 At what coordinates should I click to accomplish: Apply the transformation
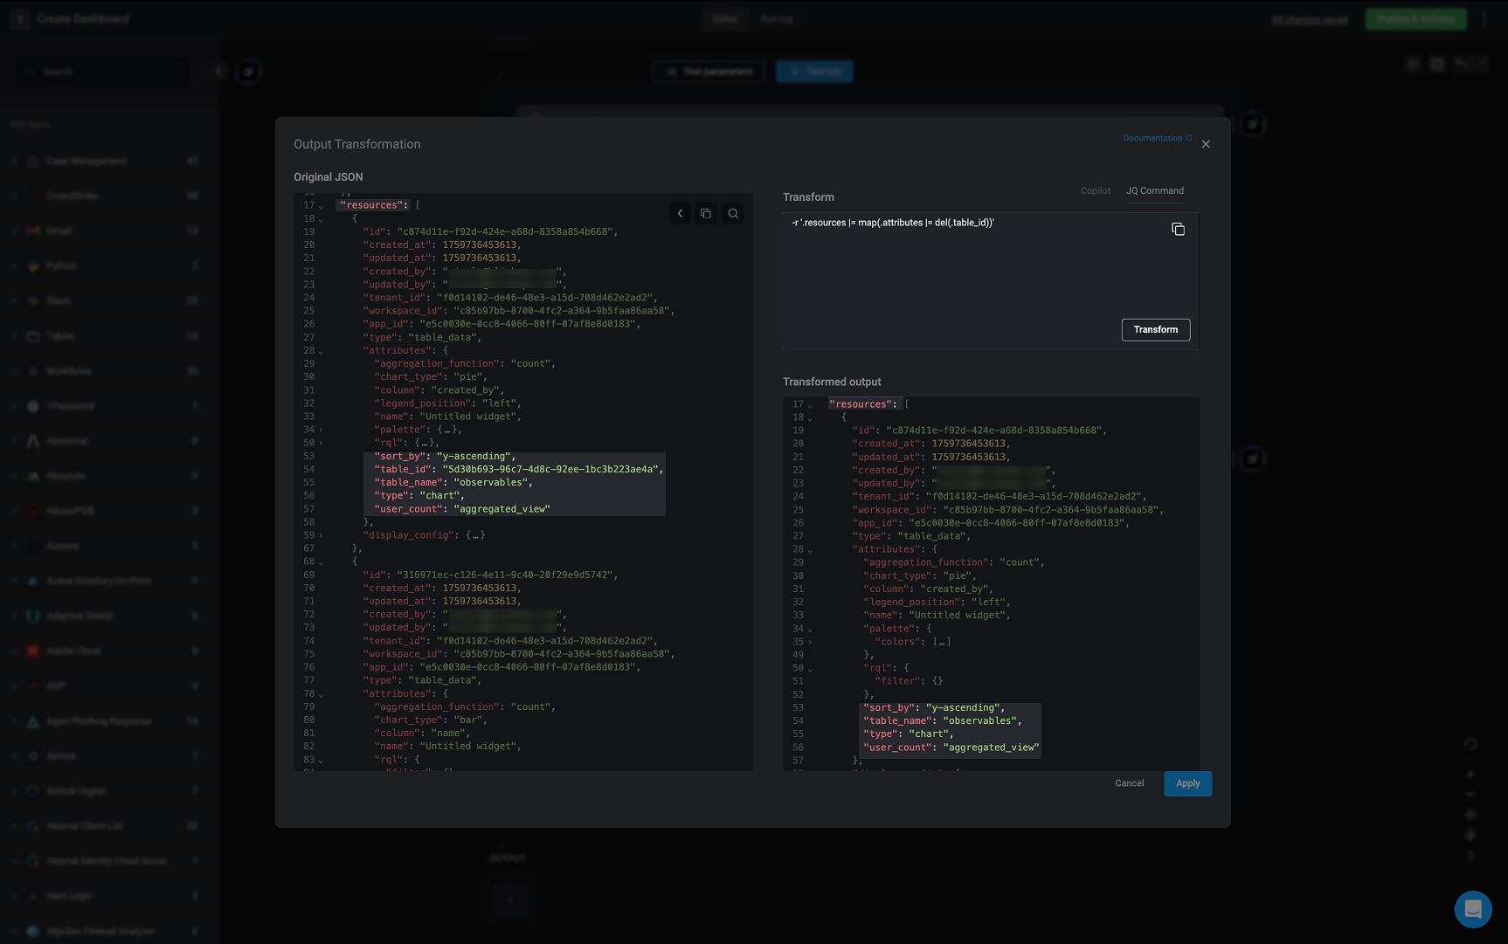(x=1187, y=783)
